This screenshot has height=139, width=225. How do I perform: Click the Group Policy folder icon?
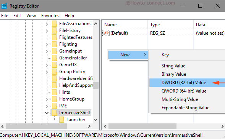click(54, 72)
